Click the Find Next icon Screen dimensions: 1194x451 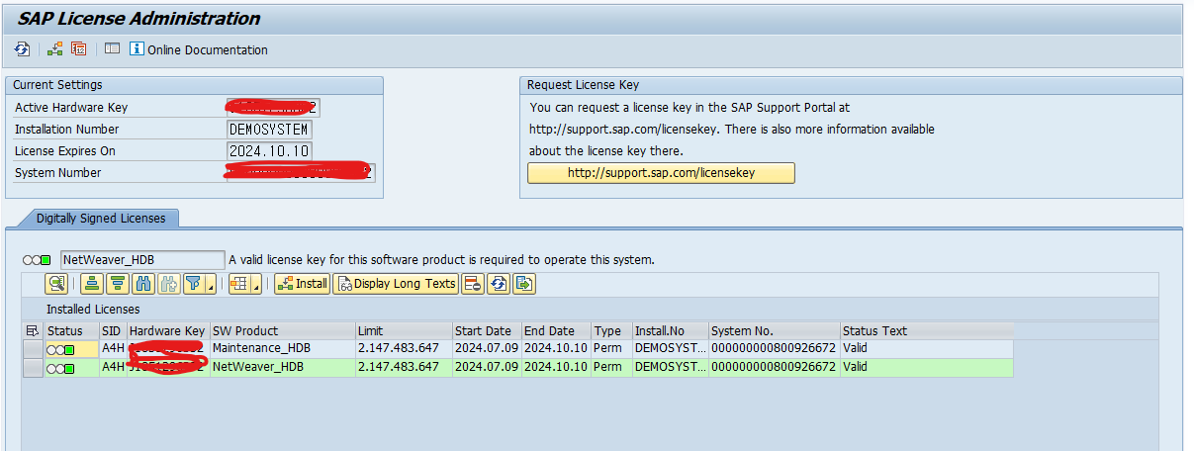[x=167, y=284]
